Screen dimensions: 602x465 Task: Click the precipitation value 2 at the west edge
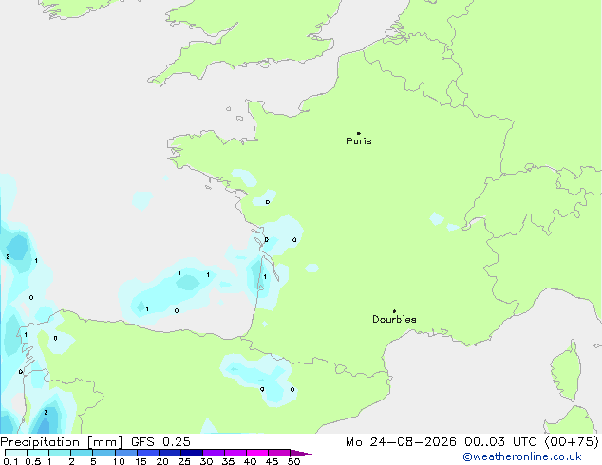pyautogui.click(x=8, y=256)
